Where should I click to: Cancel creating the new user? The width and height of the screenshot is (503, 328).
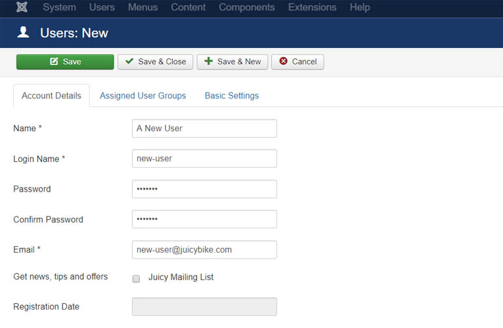point(297,62)
